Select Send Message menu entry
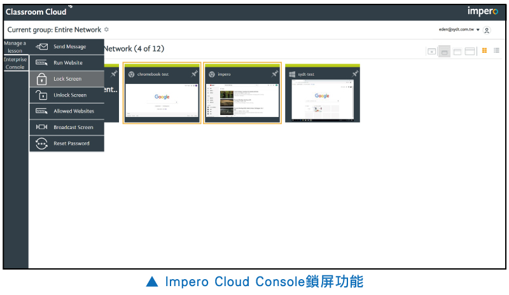 pos(69,47)
